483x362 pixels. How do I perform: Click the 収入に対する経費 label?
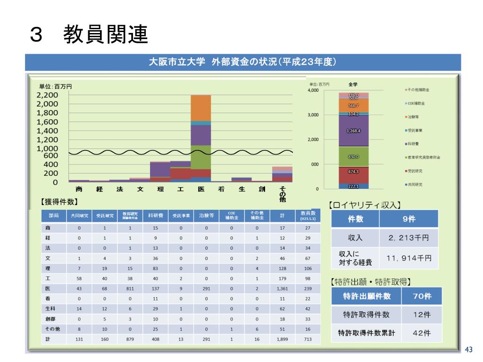click(355, 258)
